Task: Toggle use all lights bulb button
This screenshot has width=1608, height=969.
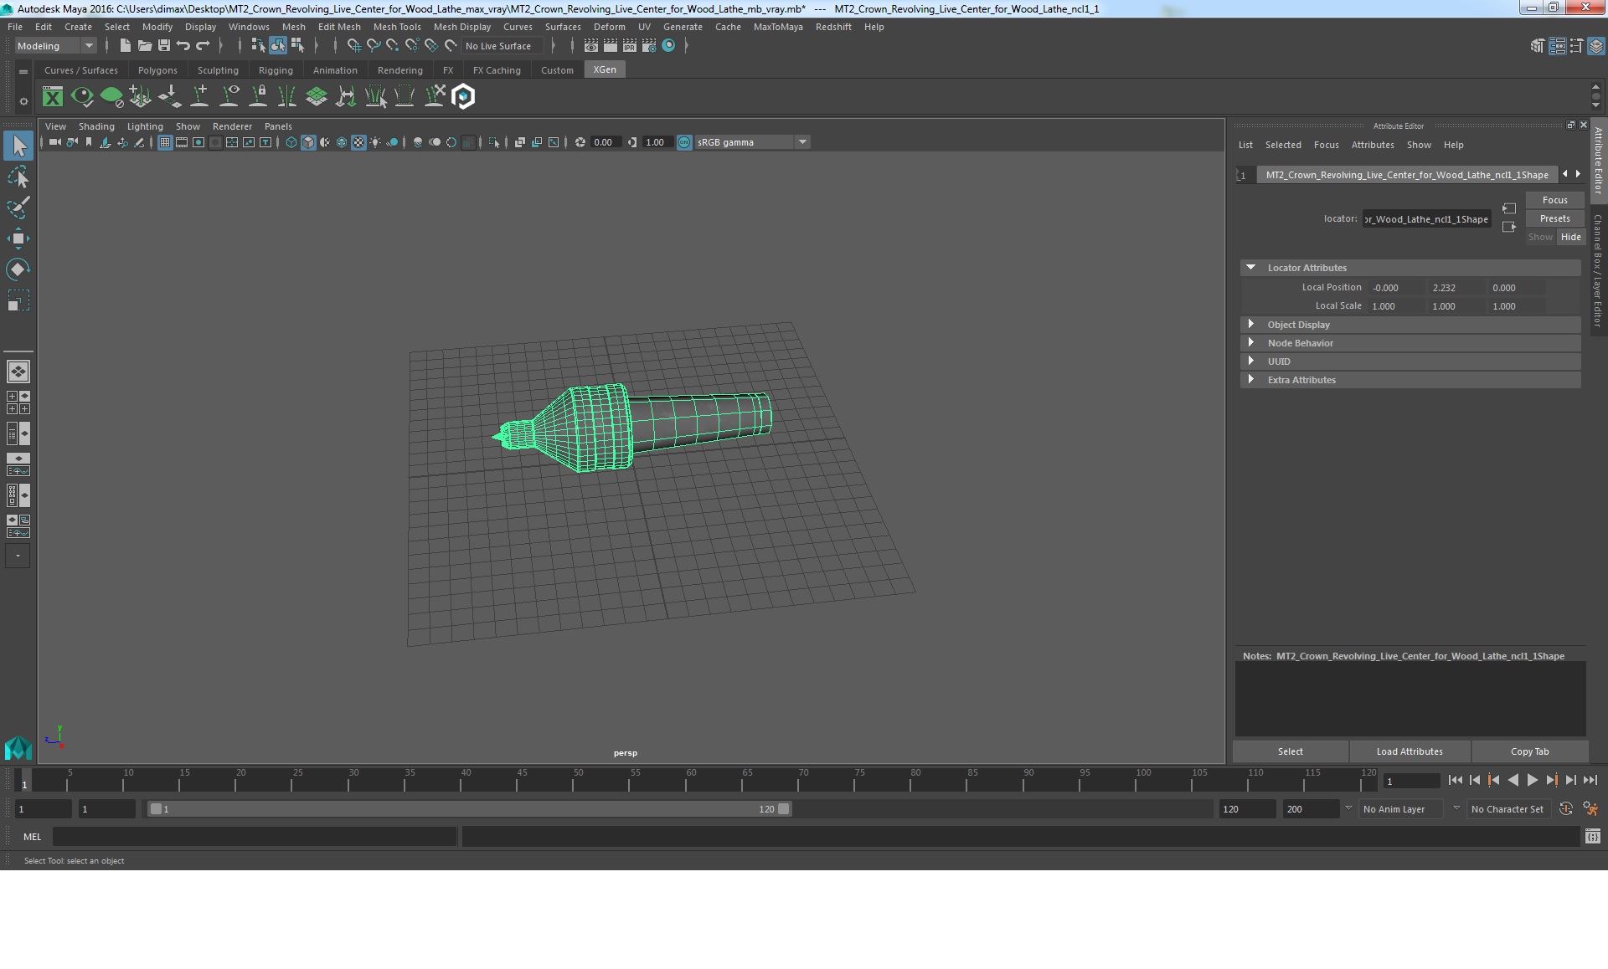Action: [x=375, y=142]
